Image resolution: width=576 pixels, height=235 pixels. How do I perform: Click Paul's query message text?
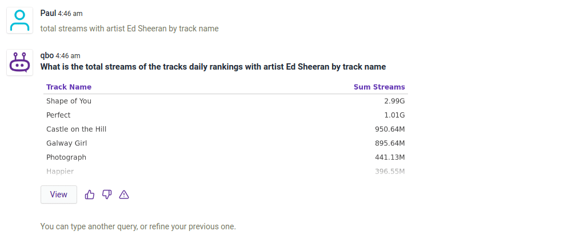129,28
